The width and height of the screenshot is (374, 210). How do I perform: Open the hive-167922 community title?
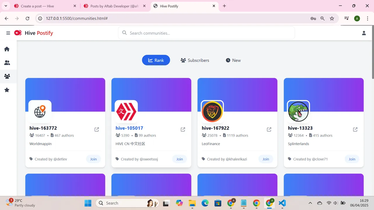click(216, 128)
